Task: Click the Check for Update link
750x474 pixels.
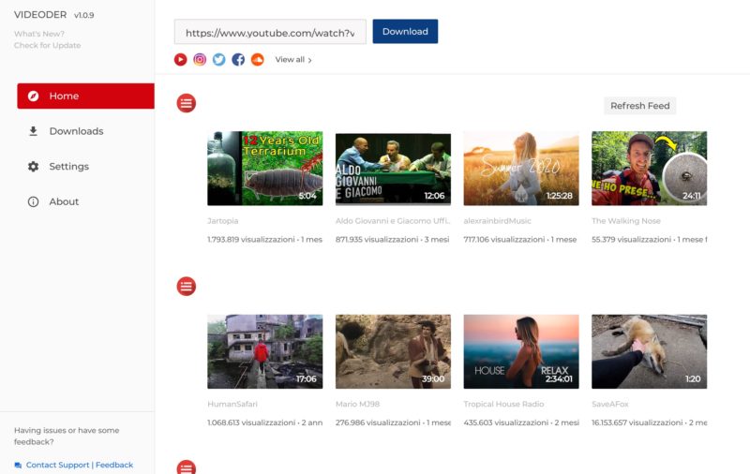Action: (x=47, y=45)
